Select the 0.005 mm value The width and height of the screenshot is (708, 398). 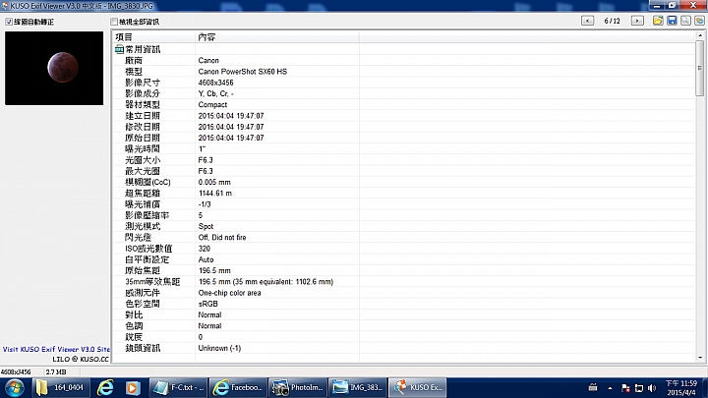point(214,183)
